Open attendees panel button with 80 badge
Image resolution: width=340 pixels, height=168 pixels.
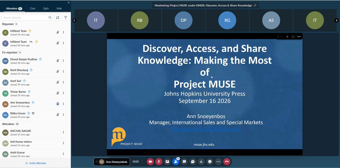point(176,162)
